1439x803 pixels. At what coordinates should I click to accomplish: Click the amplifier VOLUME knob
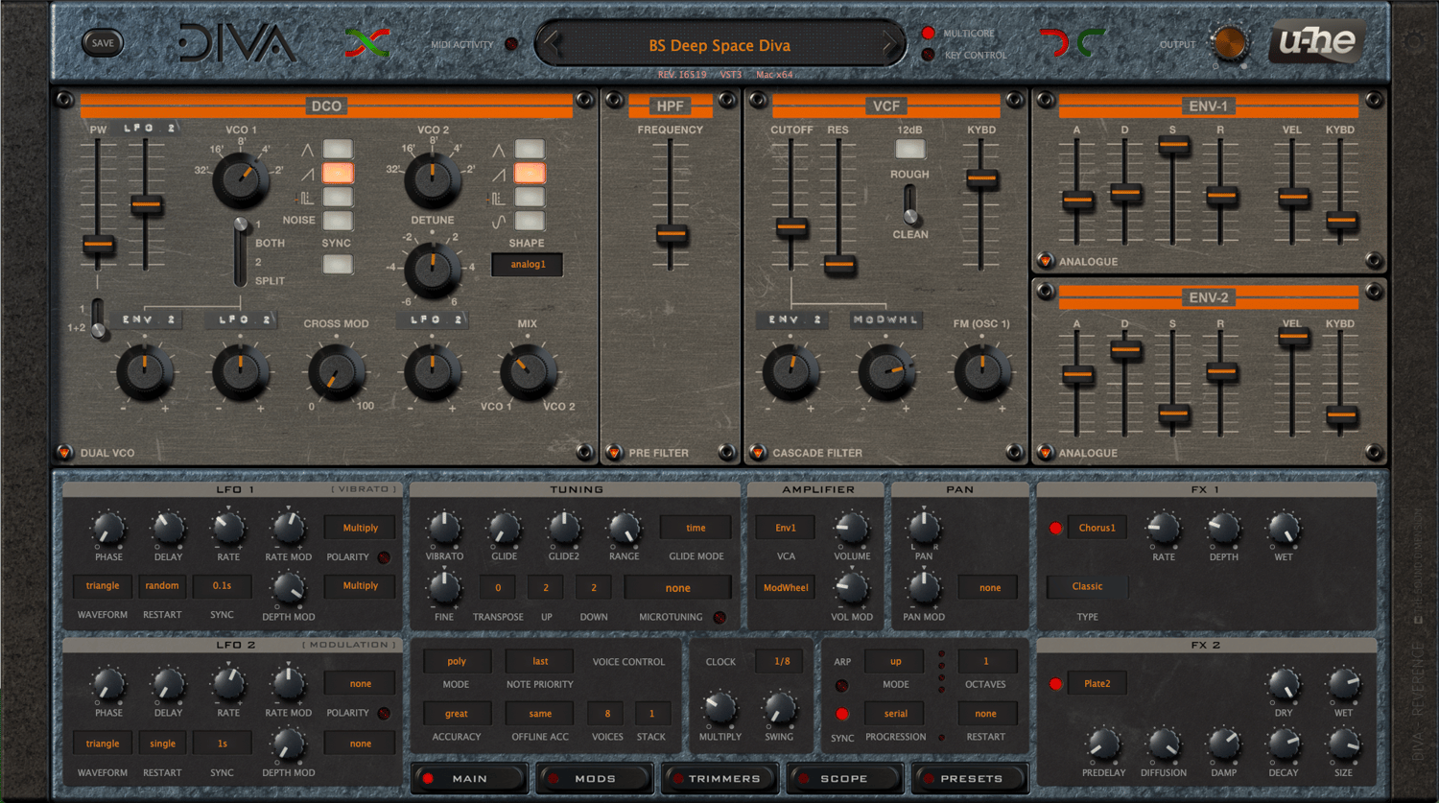[851, 528]
